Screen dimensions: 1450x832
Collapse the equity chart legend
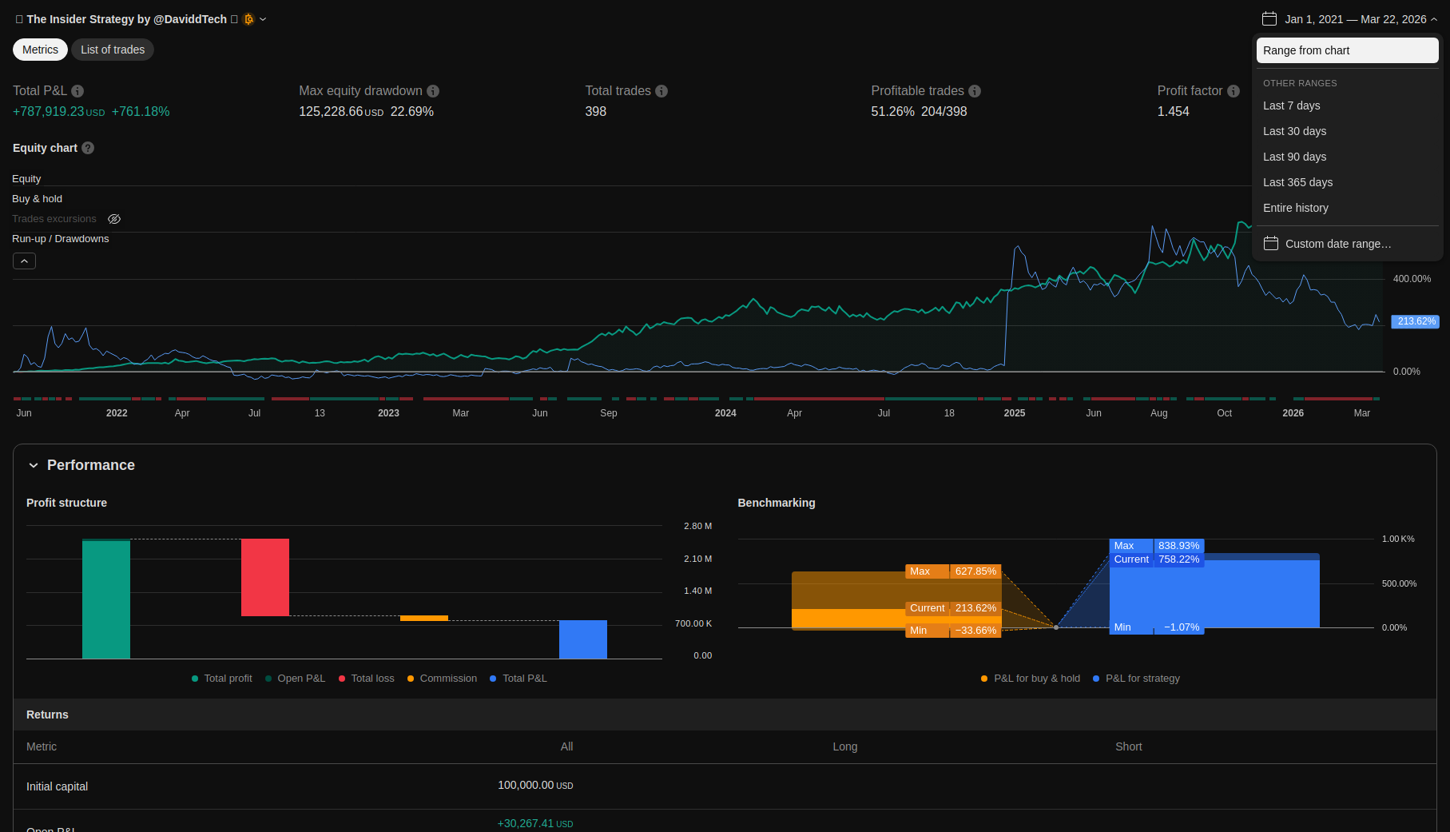pyautogui.click(x=24, y=261)
